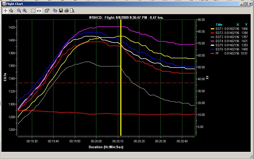Close the Flight Chart window

[250, 4]
